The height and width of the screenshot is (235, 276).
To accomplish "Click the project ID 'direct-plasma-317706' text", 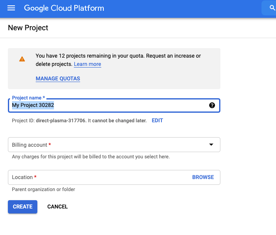I will tap(61, 121).
